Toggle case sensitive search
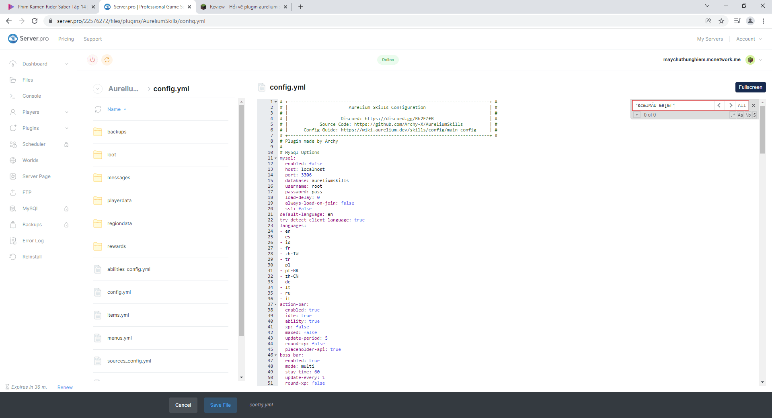772x418 pixels. pyautogui.click(x=740, y=115)
